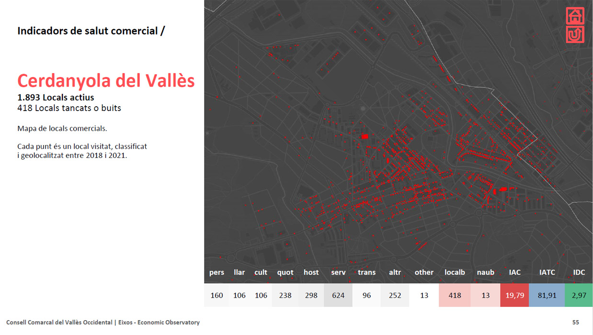Screen dimensions: 593x335
Task: Click the 'pers' column header
Action: click(x=217, y=272)
